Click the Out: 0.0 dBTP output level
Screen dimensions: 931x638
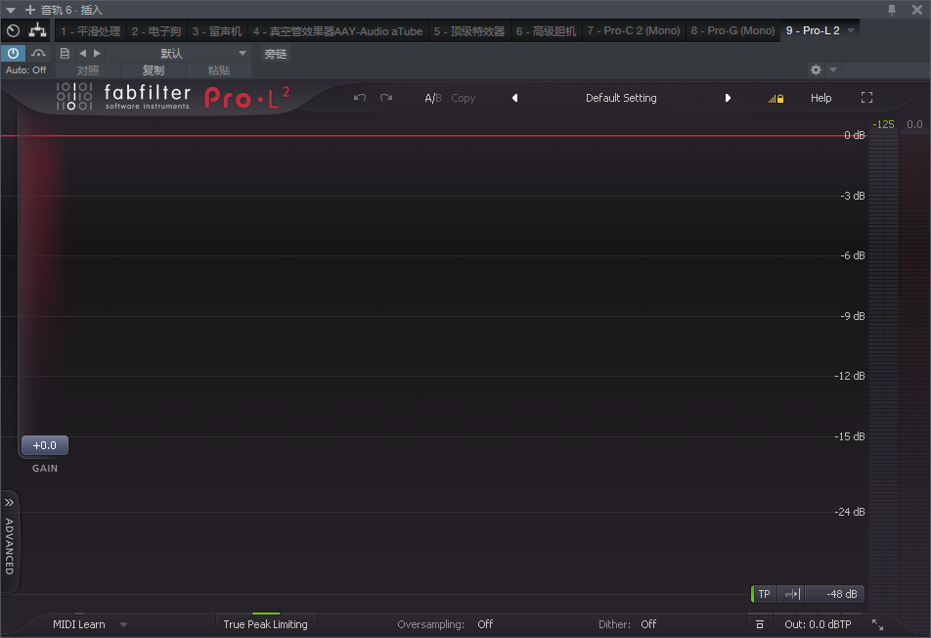818,624
